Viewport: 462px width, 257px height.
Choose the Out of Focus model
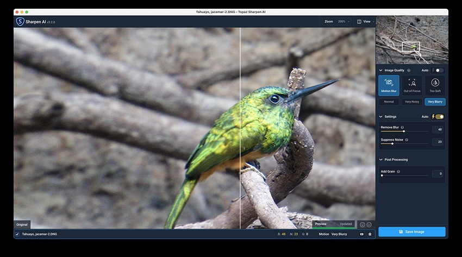412,85
